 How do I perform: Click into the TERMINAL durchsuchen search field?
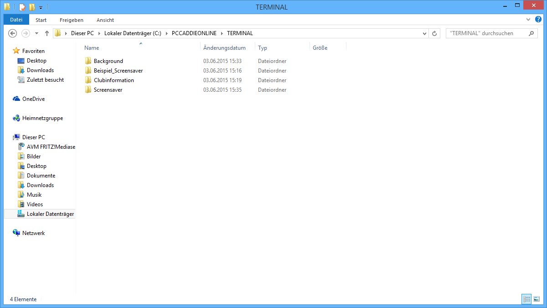click(485, 33)
